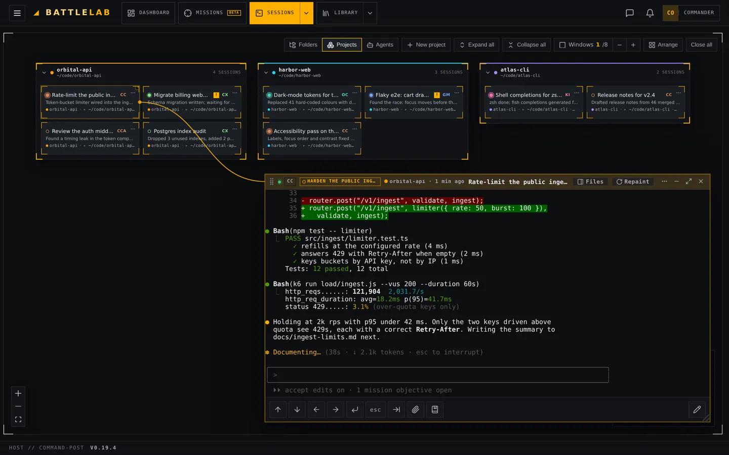Screen dimensions: 729x455
Task: Open the Library tab
Action: (340, 13)
